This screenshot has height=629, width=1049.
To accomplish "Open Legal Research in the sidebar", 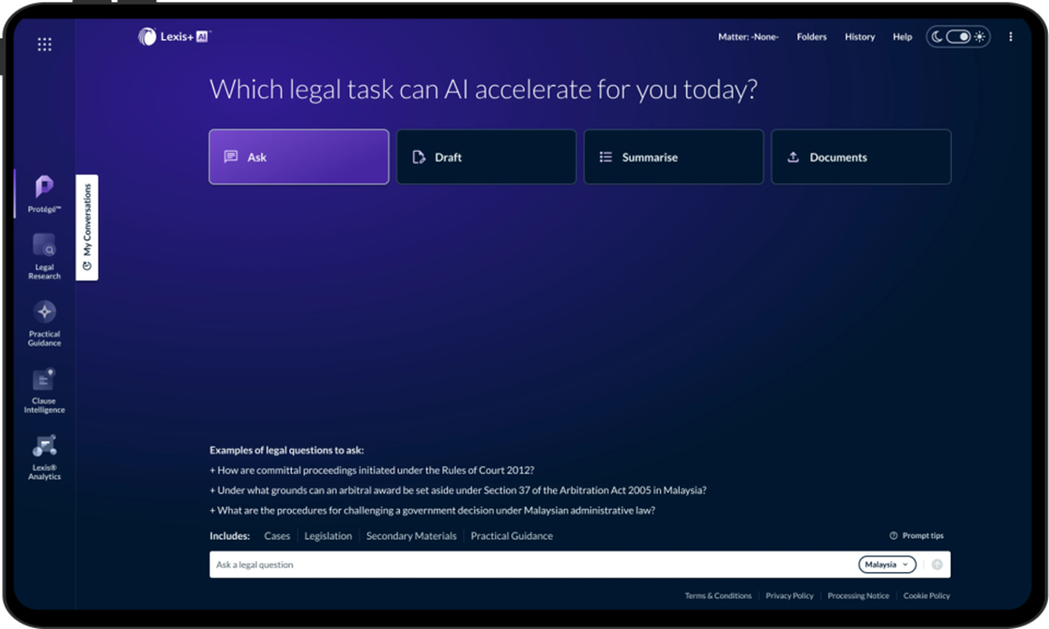I will point(44,253).
